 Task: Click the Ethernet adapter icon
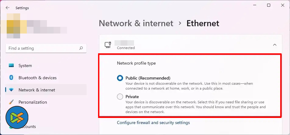point(108,45)
